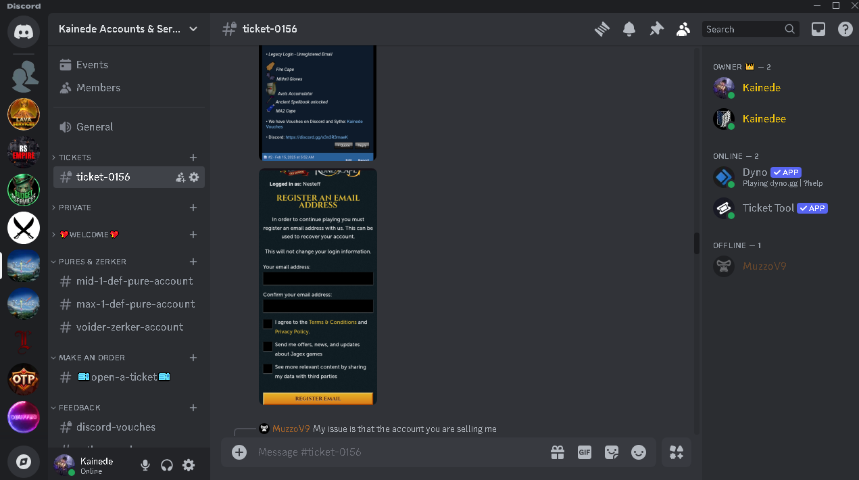Open the grayed group server icon
This screenshot has width=859, height=480.
pos(24,76)
